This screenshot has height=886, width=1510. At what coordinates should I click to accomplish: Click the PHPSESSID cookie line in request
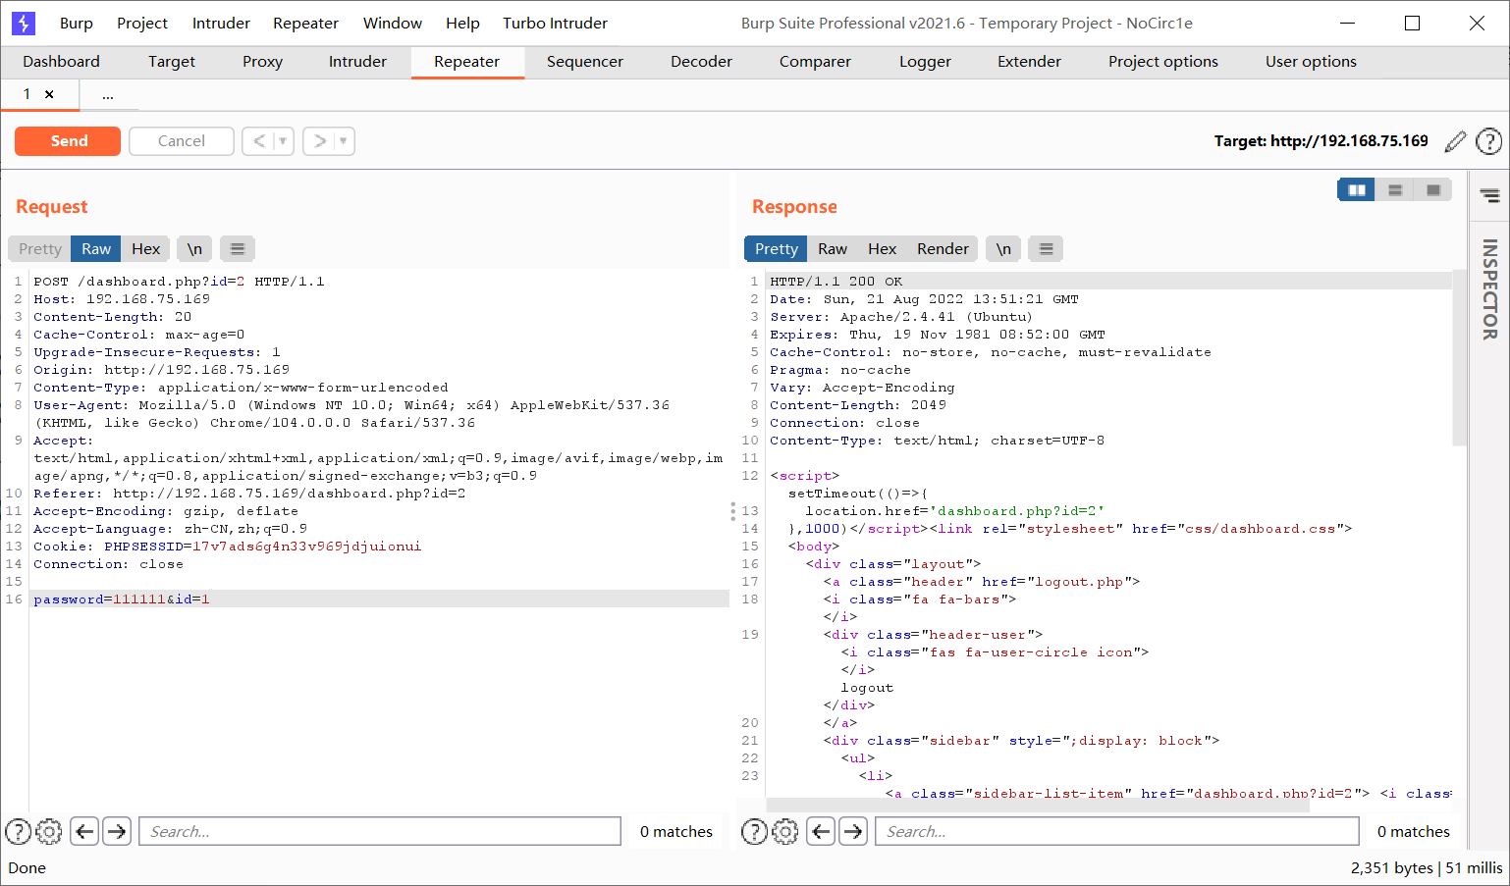pos(228,547)
